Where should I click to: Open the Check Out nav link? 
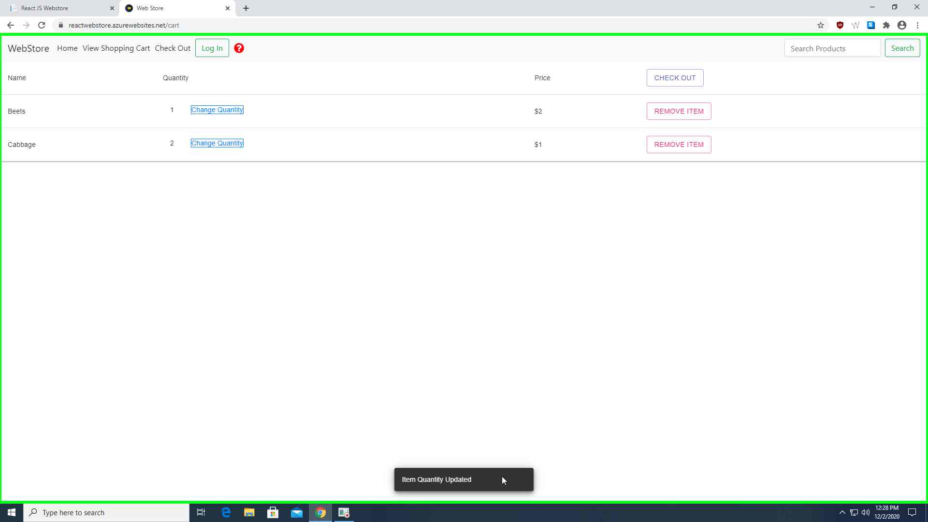(173, 48)
